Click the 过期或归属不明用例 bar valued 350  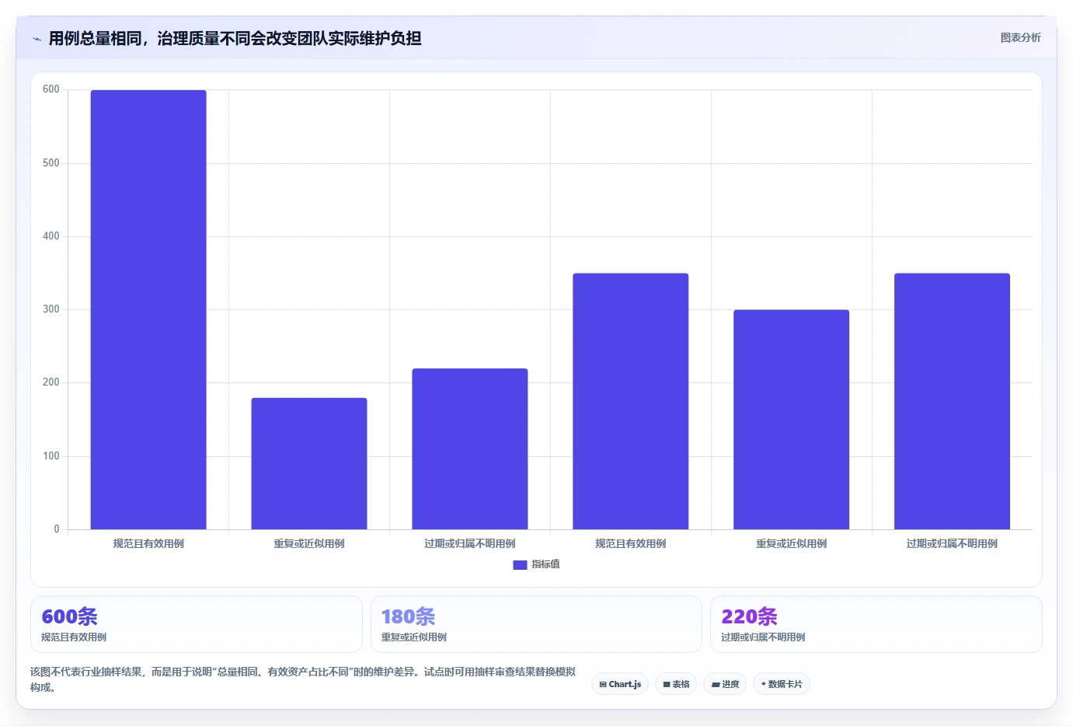953,401
